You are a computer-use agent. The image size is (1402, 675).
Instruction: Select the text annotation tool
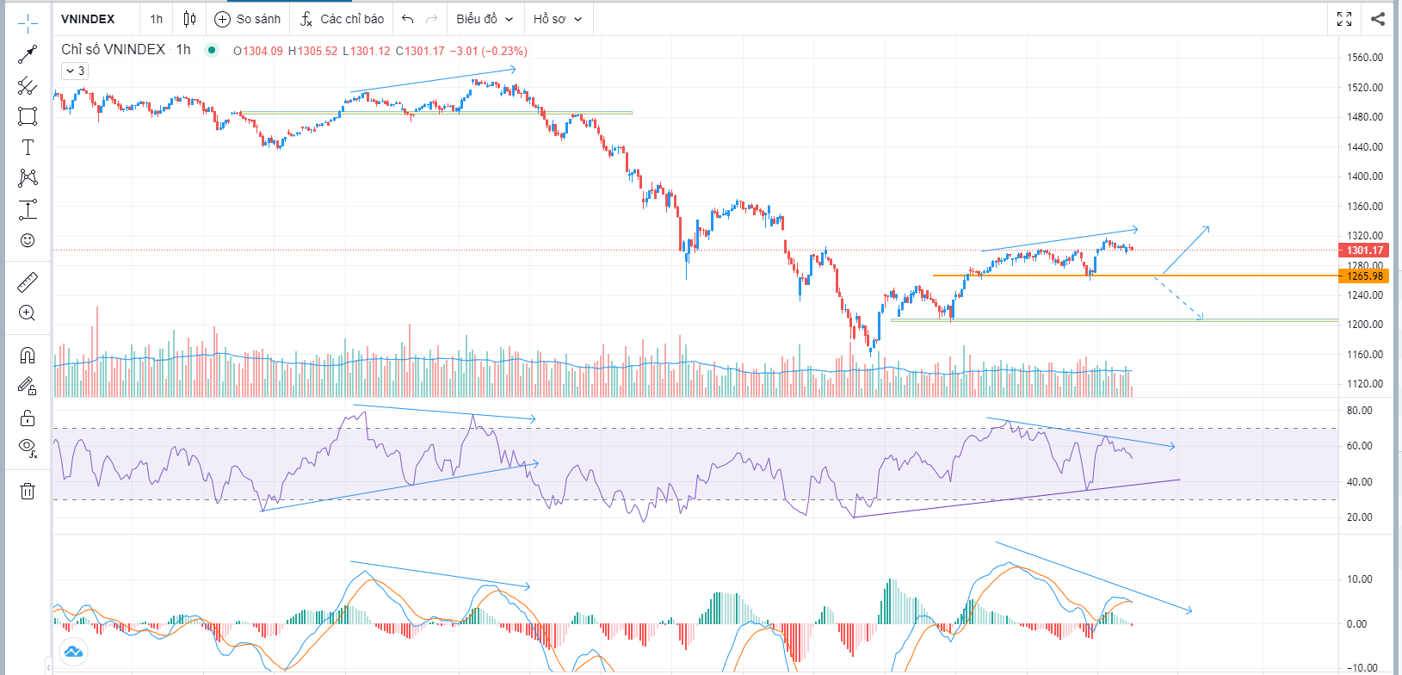[28, 147]
